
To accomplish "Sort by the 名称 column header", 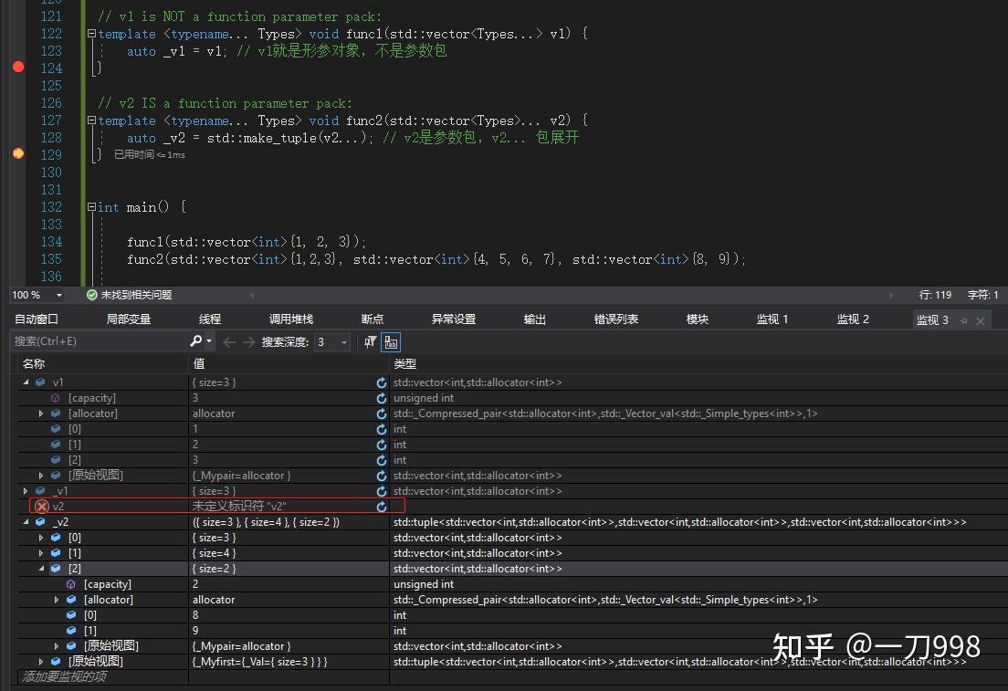I will pos(34,364).
